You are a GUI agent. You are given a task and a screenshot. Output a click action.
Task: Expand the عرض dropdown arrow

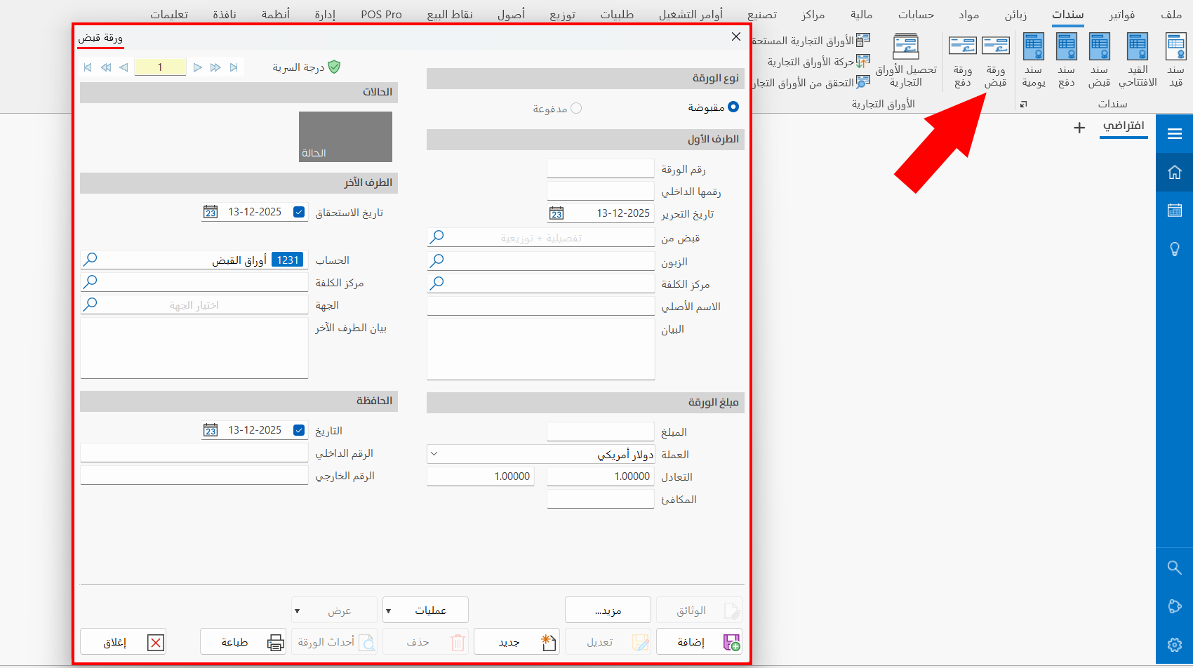[x=298, y=610]
